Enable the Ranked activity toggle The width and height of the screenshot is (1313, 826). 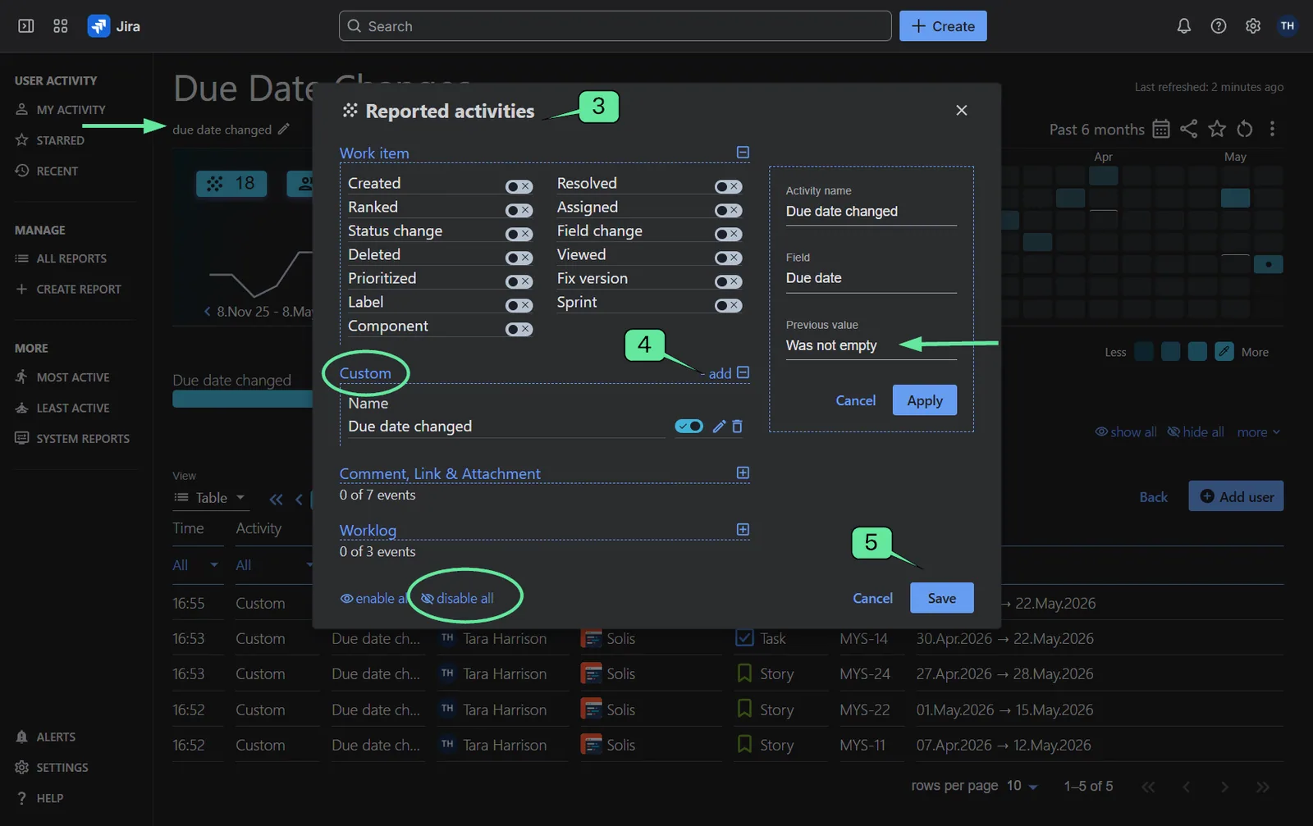(x=519, y=211)
